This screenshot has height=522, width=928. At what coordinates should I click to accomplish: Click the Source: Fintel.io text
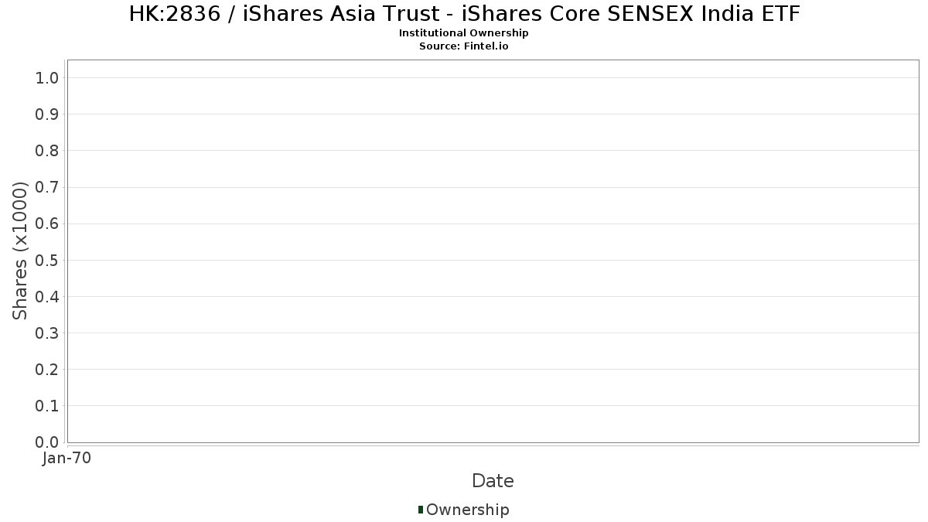(464, 46)
